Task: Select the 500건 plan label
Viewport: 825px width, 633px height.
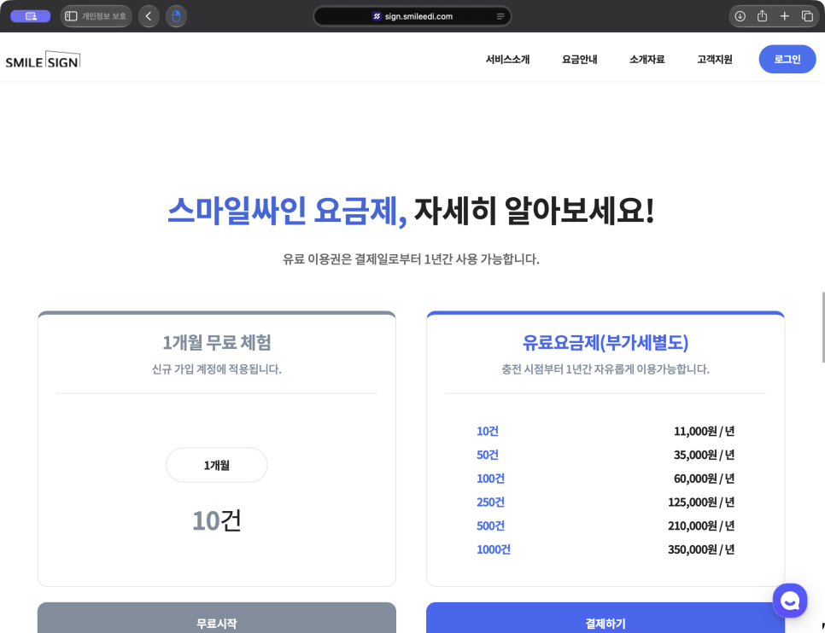Action: [490, 526]
